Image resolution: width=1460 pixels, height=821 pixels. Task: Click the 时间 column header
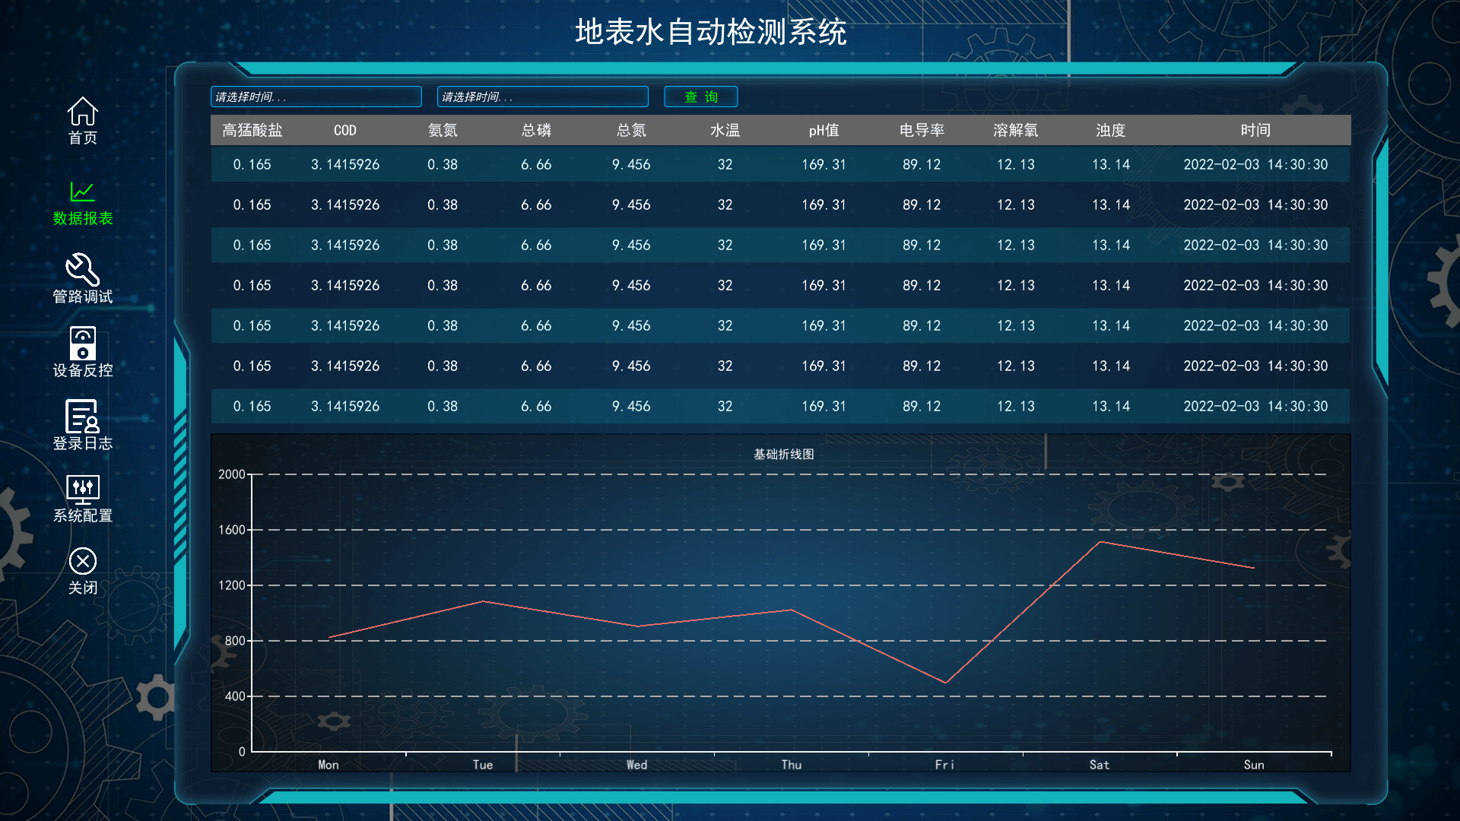click(x=1255, y=130)
